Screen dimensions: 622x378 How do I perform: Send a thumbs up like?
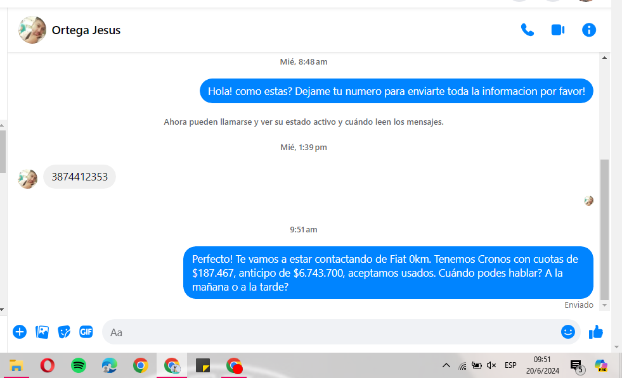pos(596,332)
